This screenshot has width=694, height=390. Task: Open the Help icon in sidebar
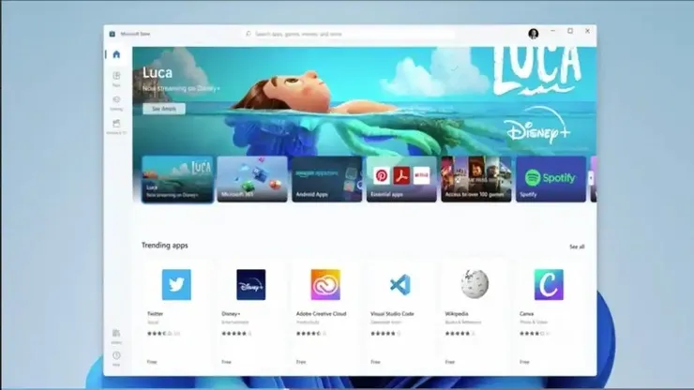pyautogui.click(x=116, y=358)
